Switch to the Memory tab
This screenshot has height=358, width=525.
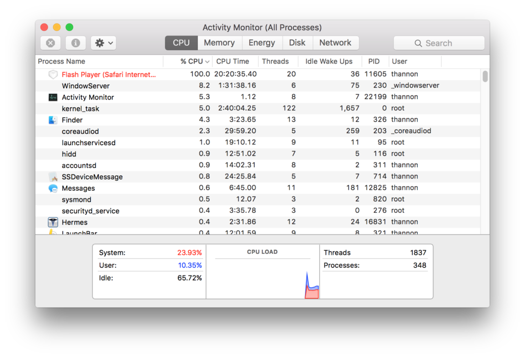pos(219,43)
